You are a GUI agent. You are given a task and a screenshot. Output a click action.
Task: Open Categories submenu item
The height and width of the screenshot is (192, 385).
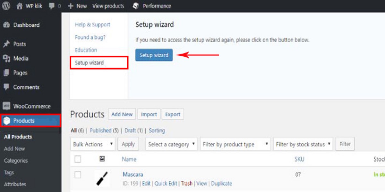pos(16,161)
